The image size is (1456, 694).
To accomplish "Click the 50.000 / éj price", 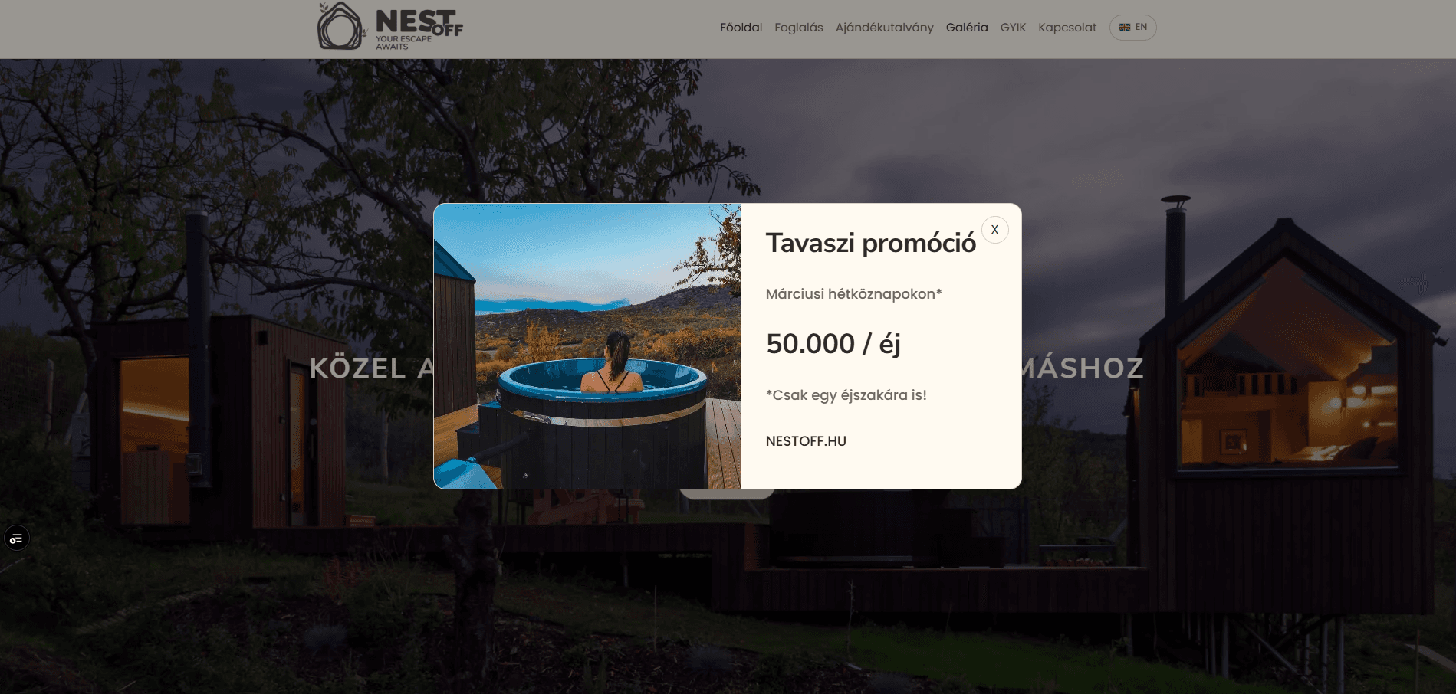I will [833, 344].
